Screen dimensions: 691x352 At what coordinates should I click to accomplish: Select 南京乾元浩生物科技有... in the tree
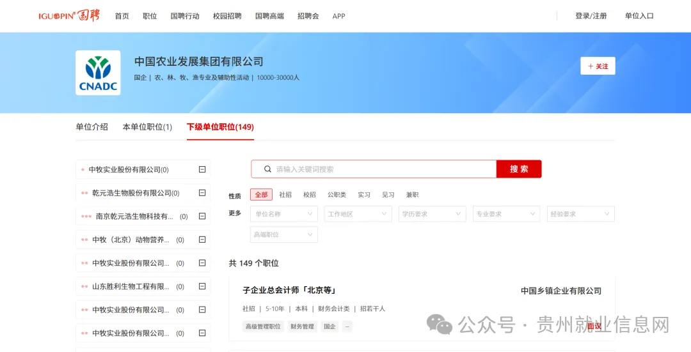tap(134, 216)
